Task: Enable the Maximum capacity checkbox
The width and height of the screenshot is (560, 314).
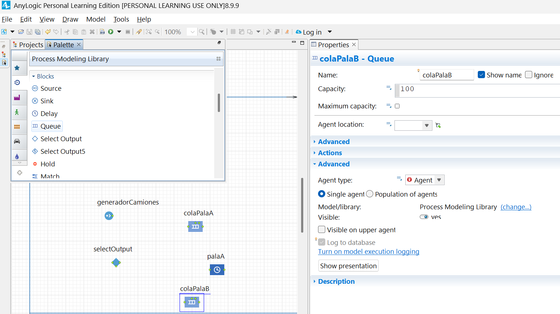Action: click(x=397, y=106)
